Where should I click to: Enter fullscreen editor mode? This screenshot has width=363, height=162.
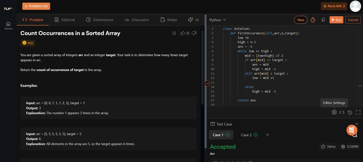(358, 112)
